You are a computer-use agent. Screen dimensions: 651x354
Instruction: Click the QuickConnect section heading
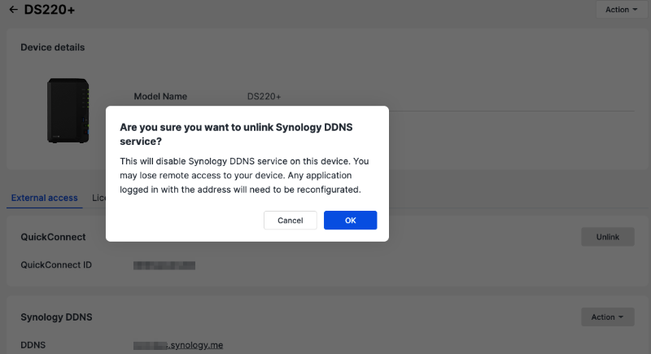click(x=53, y=237)
